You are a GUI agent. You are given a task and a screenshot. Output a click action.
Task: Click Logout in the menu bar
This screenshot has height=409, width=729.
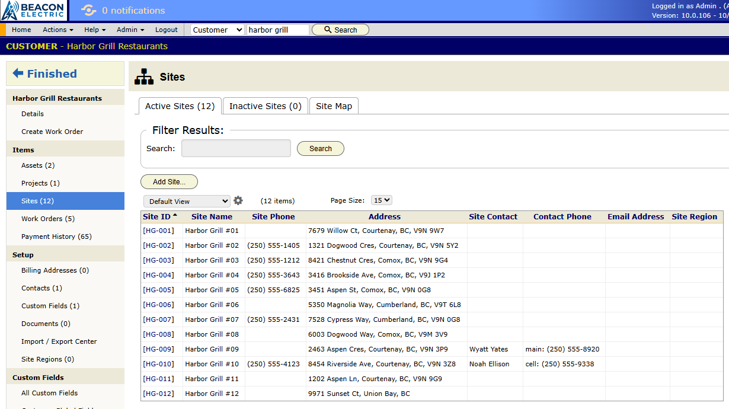point(167,30)
